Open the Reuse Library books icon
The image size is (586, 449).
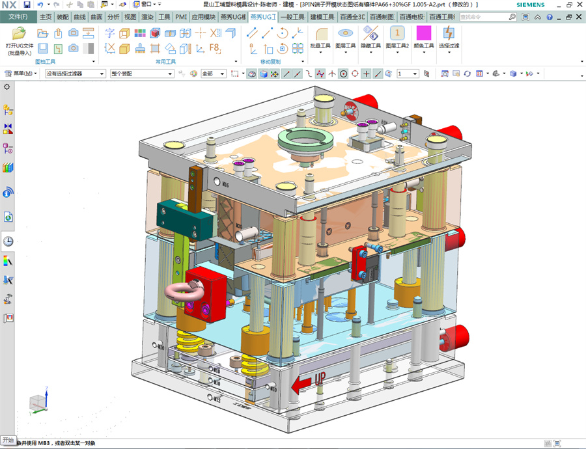pyautogui.click(x=8, y=168)
